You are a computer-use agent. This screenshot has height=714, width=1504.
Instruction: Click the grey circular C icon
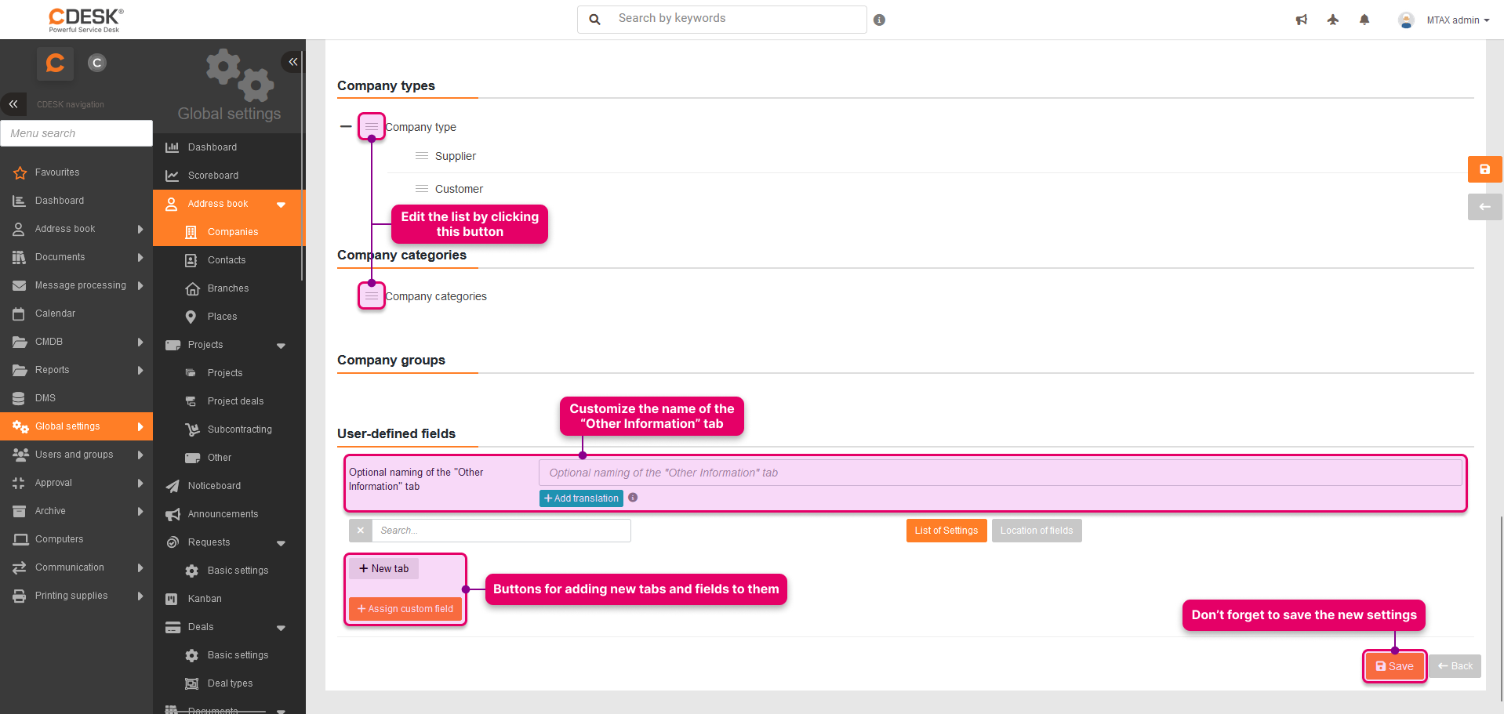tap(96, 63)
